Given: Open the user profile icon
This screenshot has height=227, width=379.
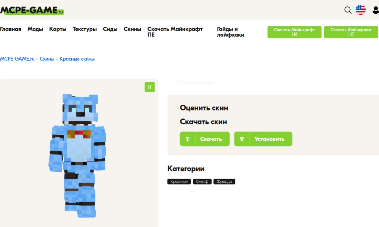Looking at the screenshot, I should [x=375, y=10].
